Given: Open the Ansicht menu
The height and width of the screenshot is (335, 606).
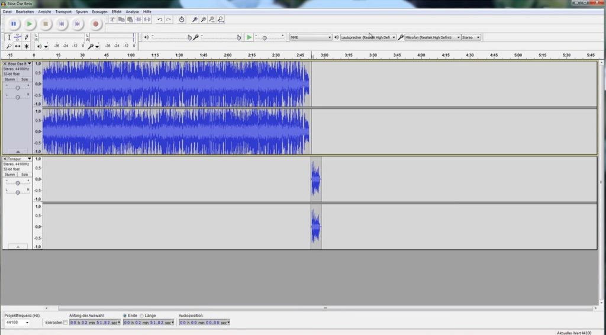Looking at the screenshot, I should tap(44, 12).
